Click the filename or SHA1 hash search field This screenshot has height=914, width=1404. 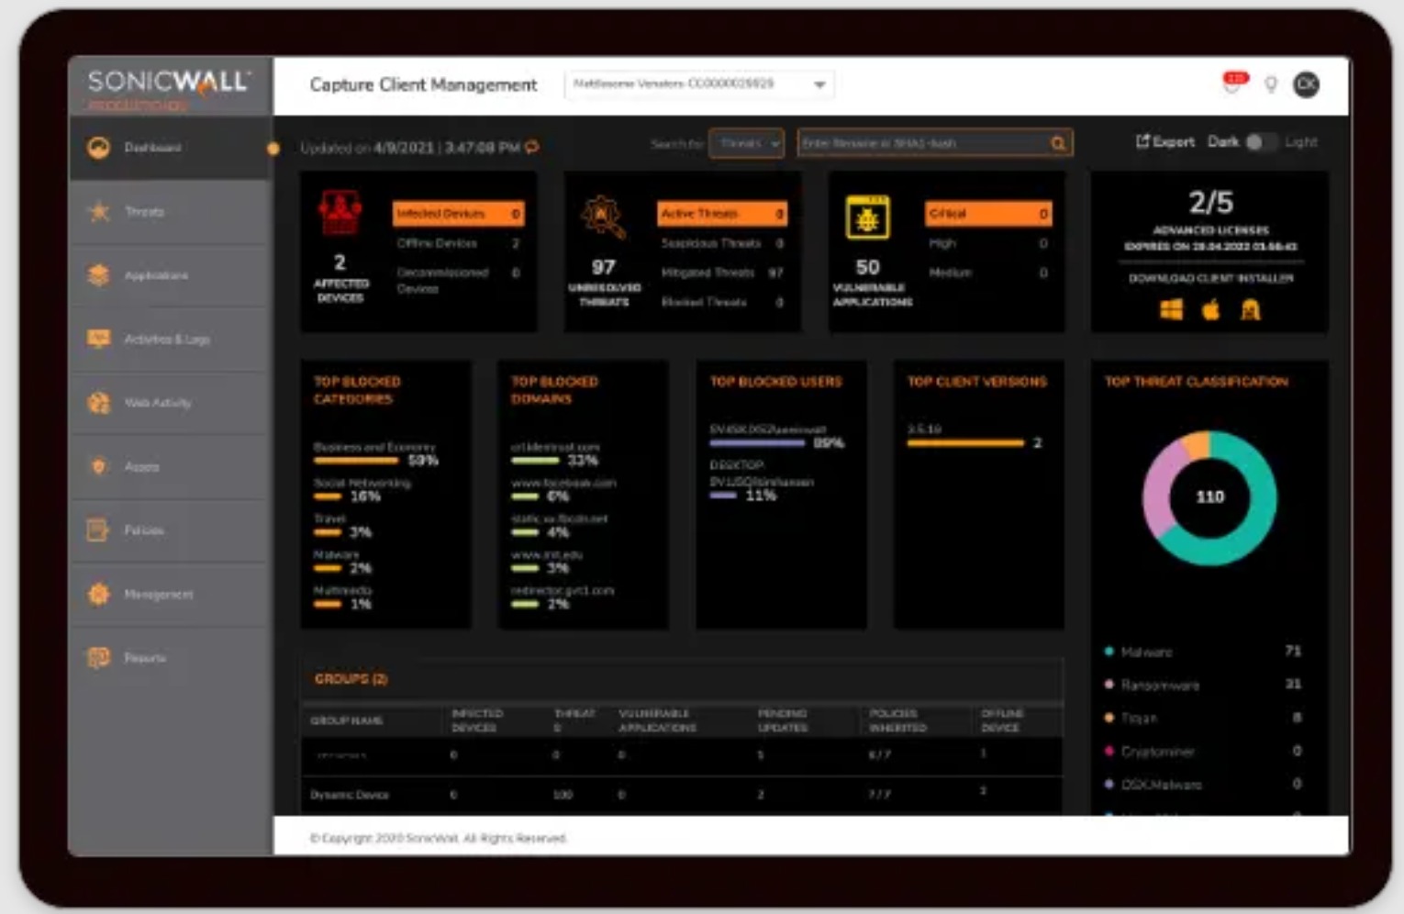922,143
